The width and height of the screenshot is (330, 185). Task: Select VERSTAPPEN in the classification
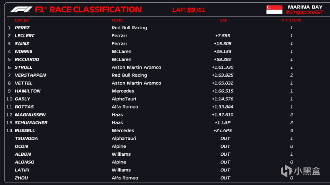click(x=30, y=75)
